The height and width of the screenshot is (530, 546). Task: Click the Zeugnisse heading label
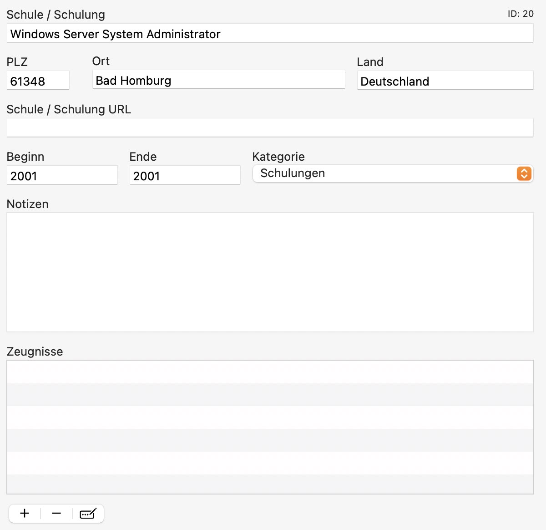click(x=35, y=352)
